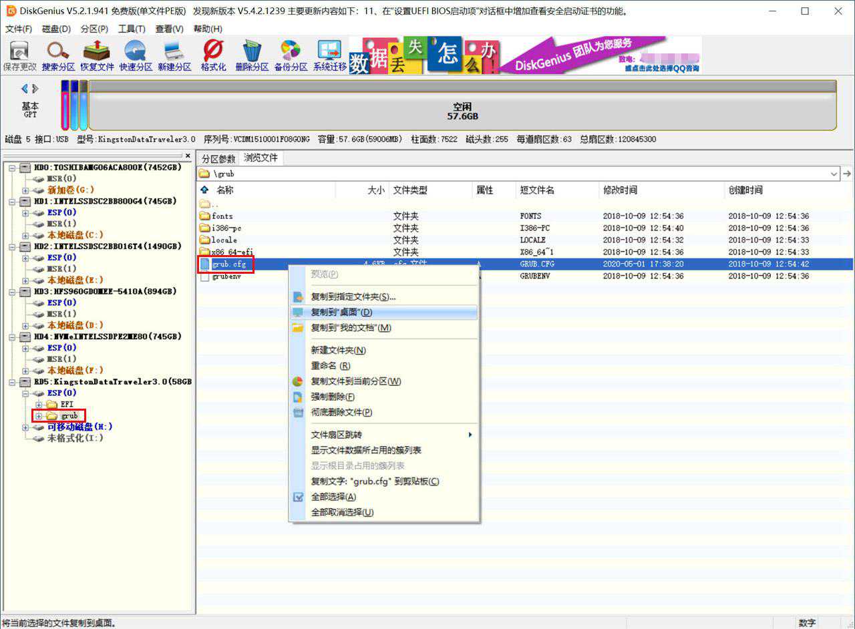The image size is (855, 629).
Task: Expand the 文件扇区跳转 submenu arrow
Action: [470, 435]
